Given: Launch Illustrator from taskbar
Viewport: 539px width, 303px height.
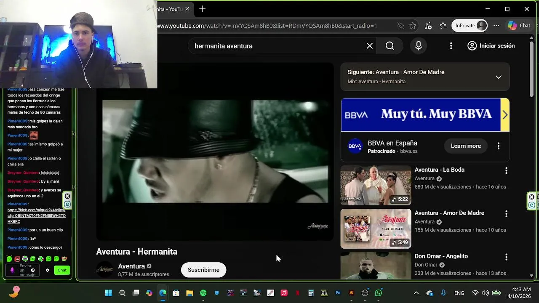Looking at the screenshot, I should pyautogui.click(x=351, y=293).
